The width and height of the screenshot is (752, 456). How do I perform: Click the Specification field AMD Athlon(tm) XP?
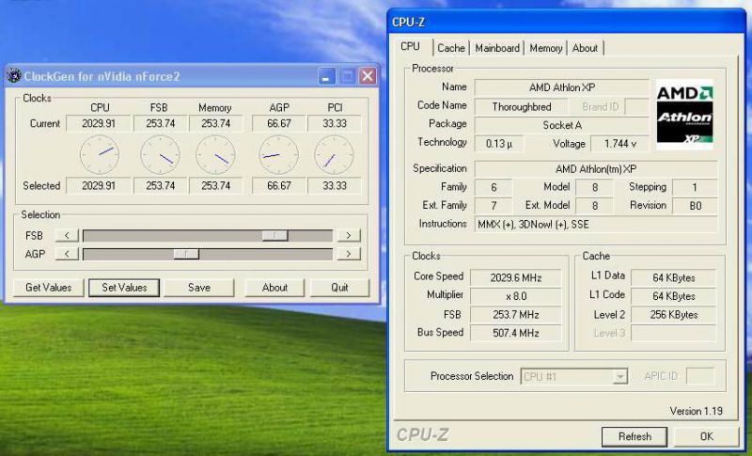point(596,169)
